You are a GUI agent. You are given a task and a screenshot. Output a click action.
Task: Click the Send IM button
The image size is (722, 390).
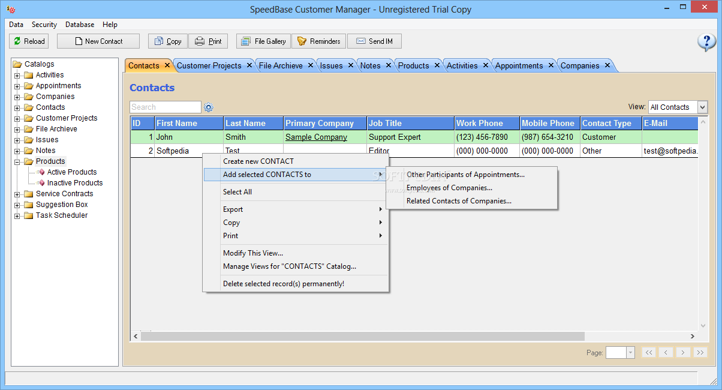coord(374,41)
